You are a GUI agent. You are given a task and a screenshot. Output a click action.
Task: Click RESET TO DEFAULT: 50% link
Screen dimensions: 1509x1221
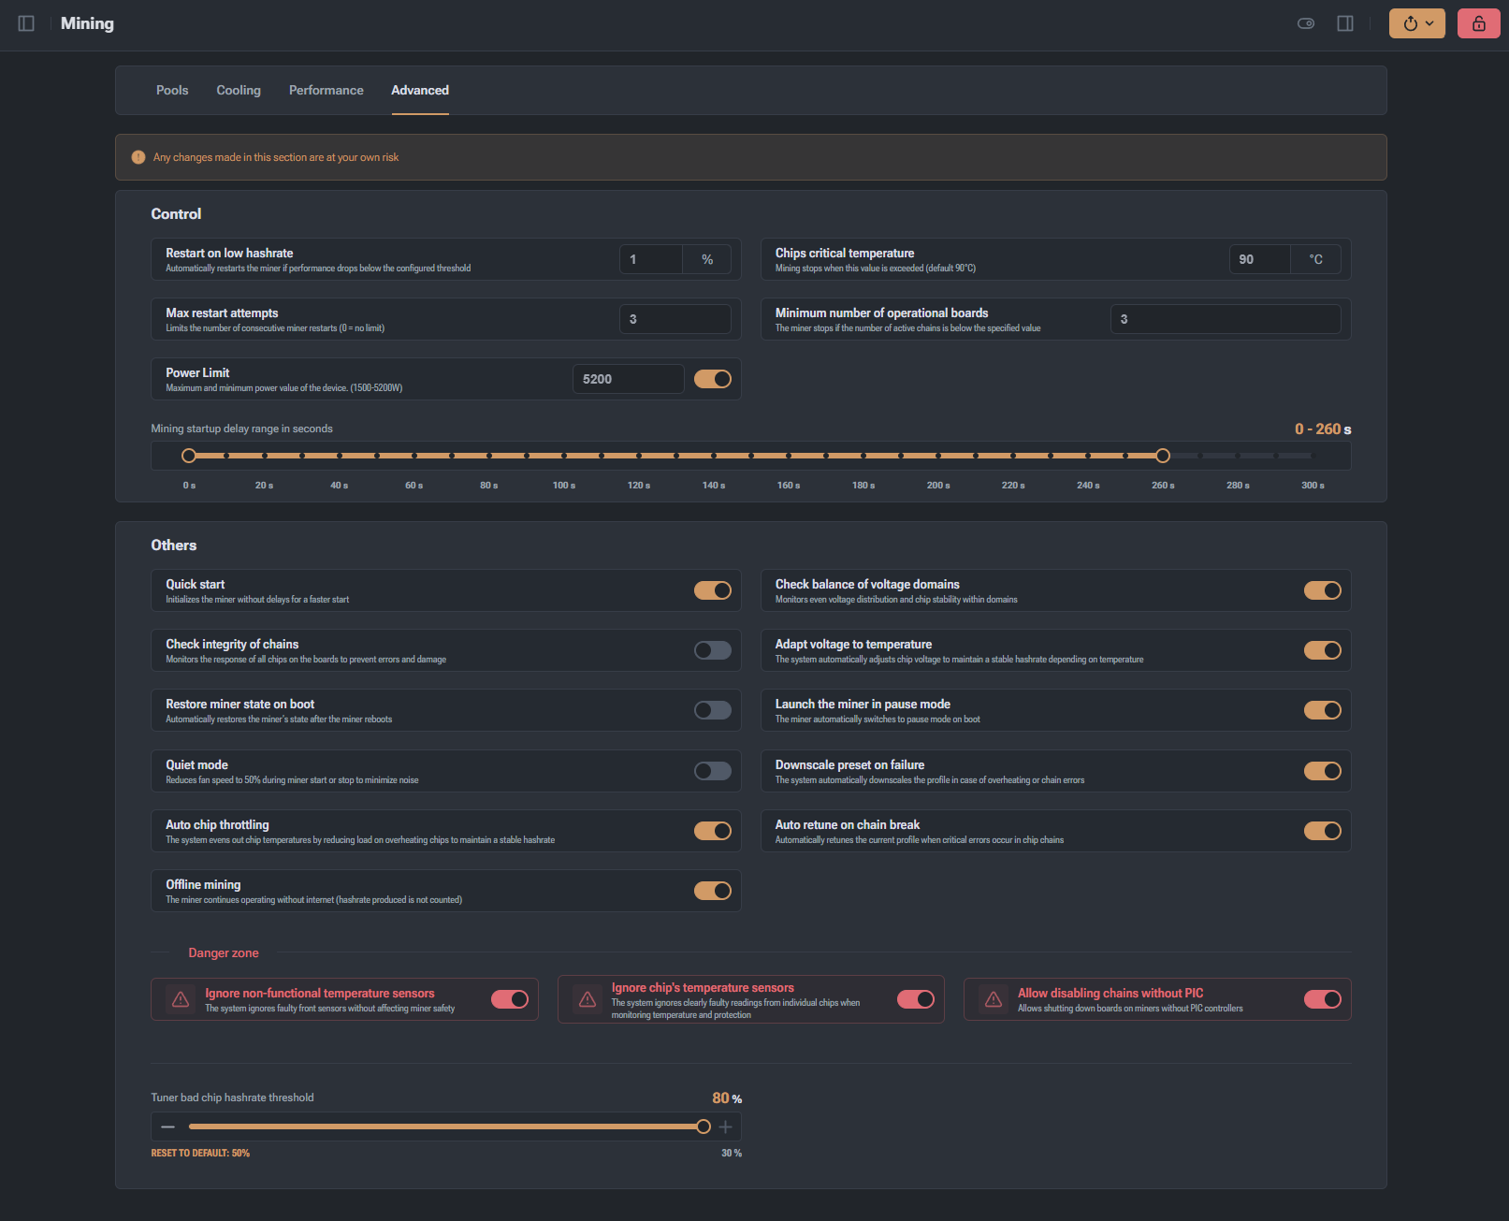[x=200, y=1153]
